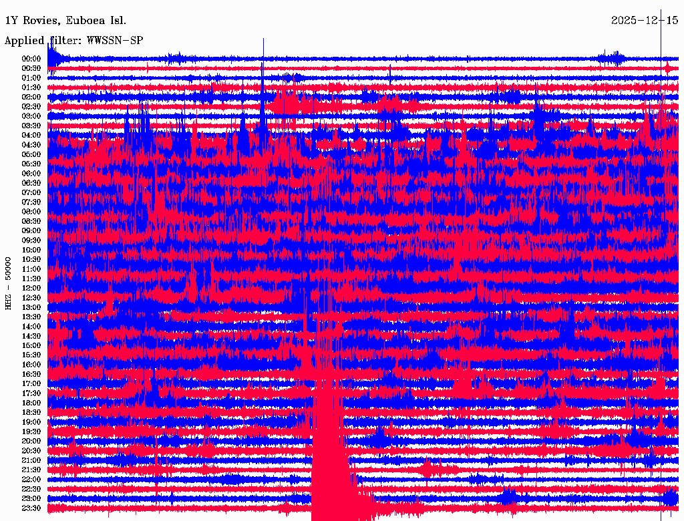Click the 10:00 time row label
The height and width of the screenshot is (521, 684).
click(31, 250)
